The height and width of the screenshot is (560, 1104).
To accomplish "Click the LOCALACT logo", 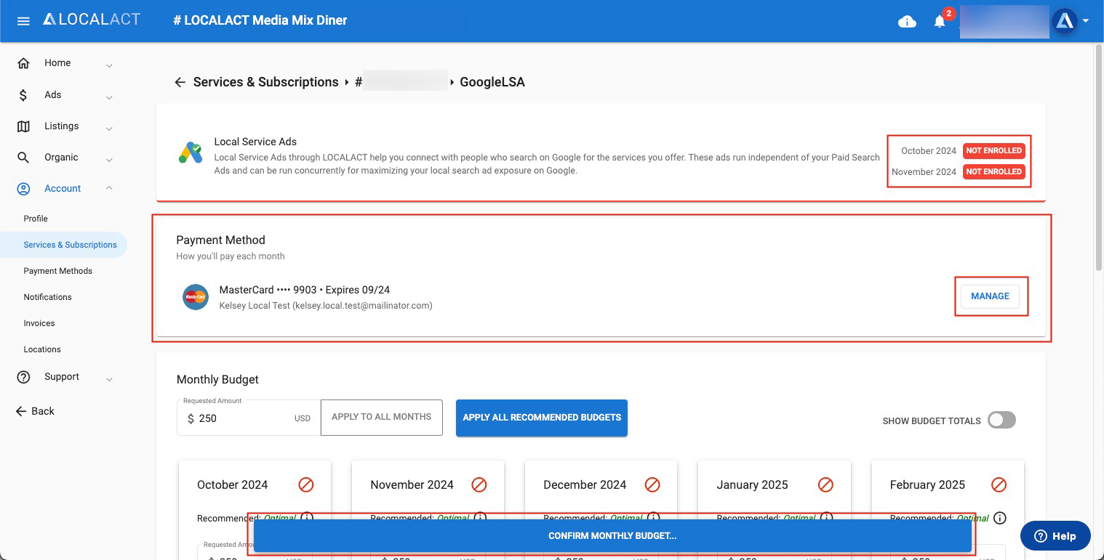I will [91, 20].
